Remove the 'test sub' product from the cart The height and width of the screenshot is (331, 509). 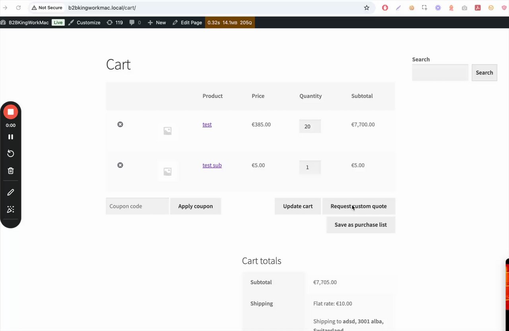[x=120, y=165]
